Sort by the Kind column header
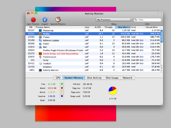171x128 pixels. [x=137, y=27]
